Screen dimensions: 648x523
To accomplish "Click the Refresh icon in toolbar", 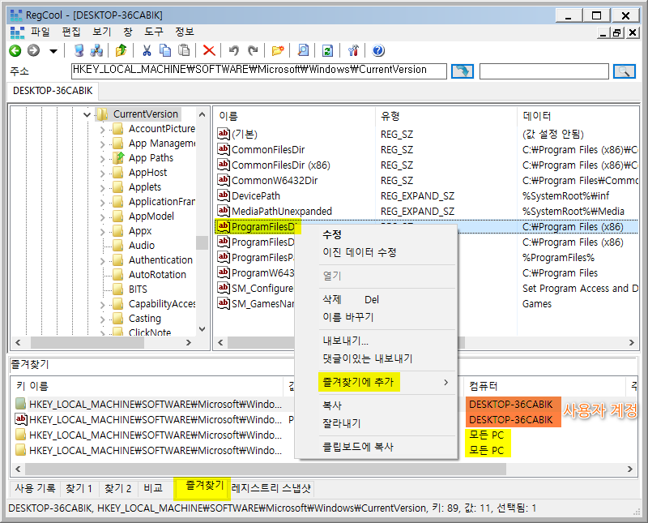I will (x=327, y=50).
